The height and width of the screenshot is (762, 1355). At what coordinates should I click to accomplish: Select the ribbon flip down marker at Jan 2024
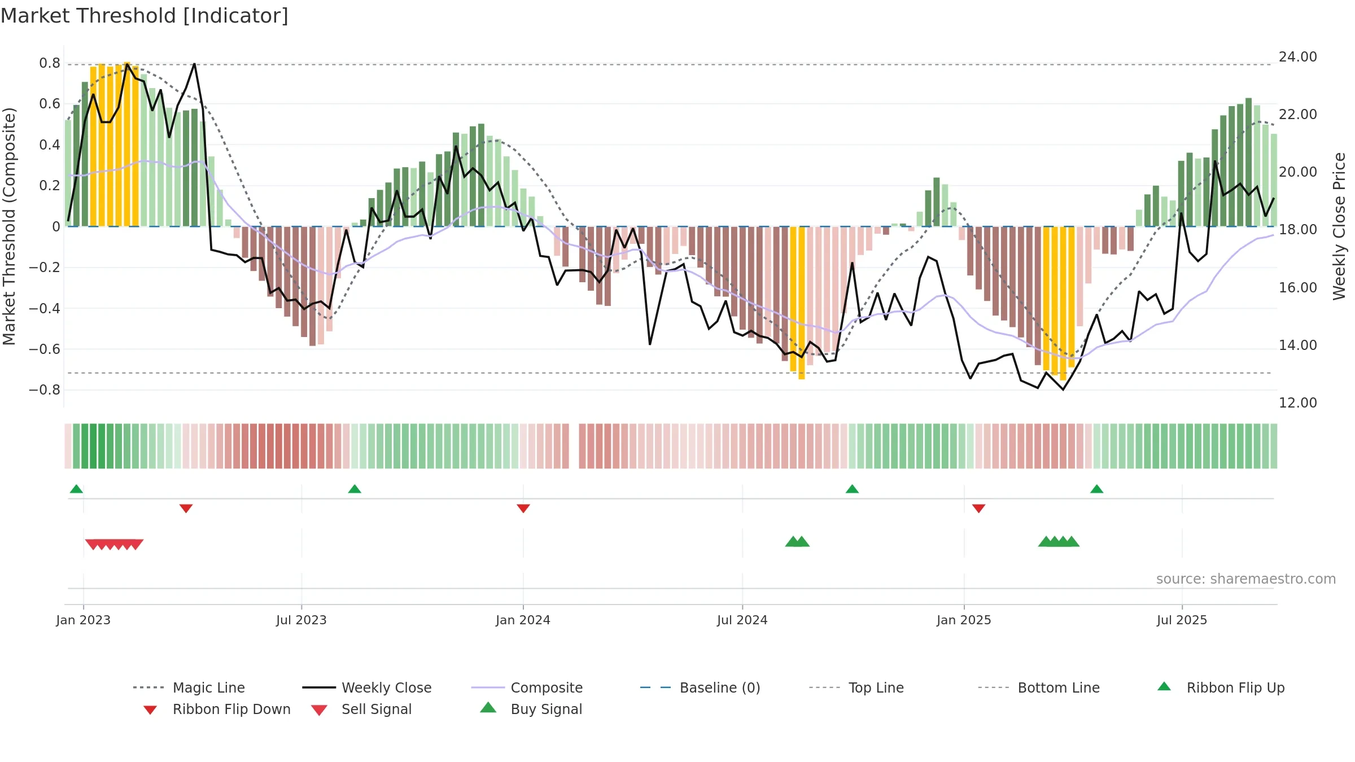click(523, 509)
